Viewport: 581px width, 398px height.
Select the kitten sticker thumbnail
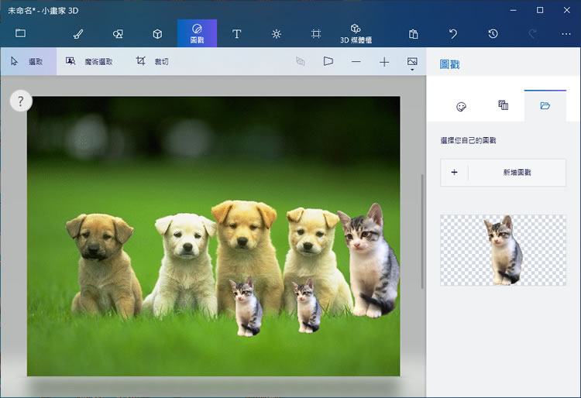[503, 250]
